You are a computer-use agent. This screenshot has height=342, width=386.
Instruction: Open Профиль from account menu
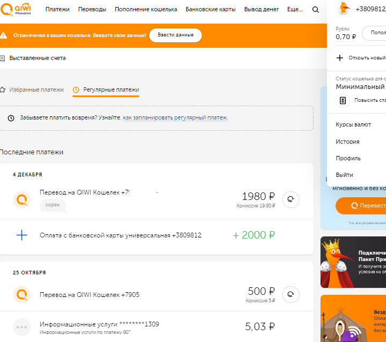point(348,158)
